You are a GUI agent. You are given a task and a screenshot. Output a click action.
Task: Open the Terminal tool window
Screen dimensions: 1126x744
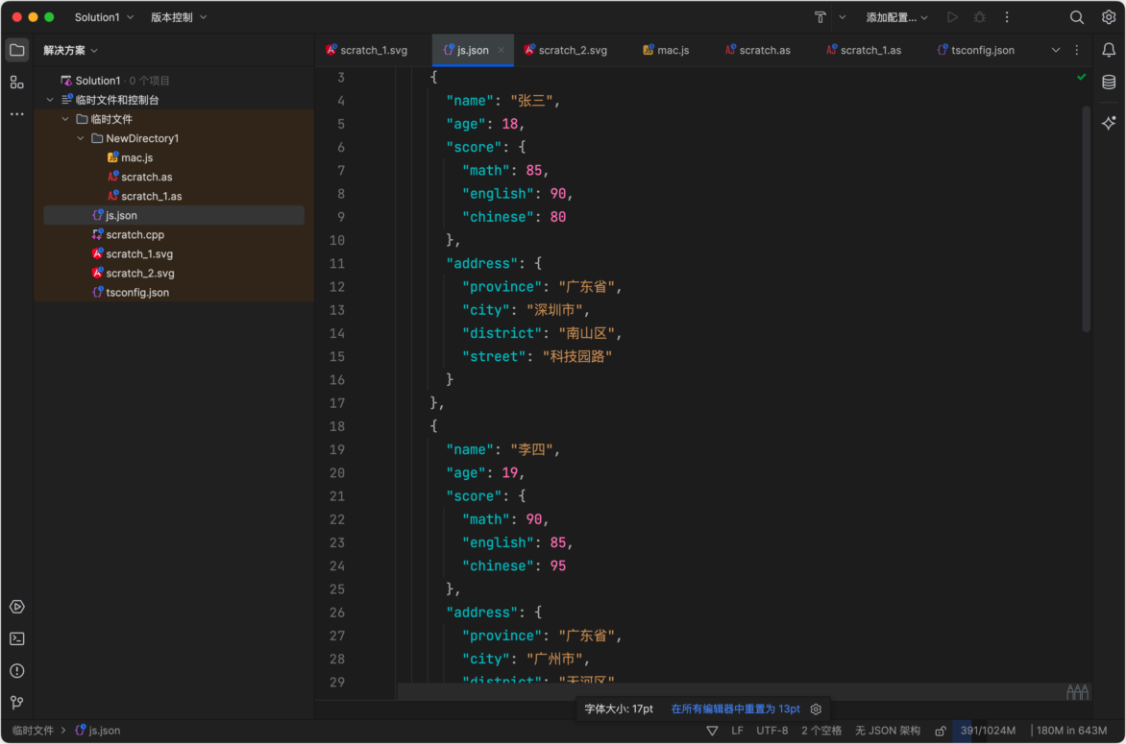pos(17,638)
